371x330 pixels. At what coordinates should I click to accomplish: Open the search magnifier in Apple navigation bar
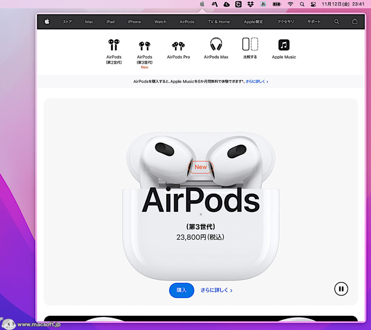337,22
